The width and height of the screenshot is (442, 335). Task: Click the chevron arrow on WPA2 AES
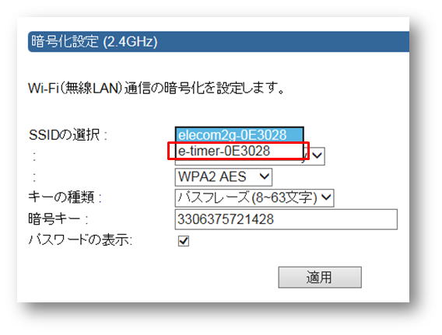pos(265,176)
